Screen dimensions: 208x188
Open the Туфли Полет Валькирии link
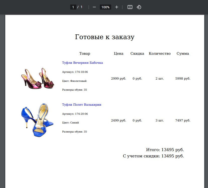pos(82,105)
